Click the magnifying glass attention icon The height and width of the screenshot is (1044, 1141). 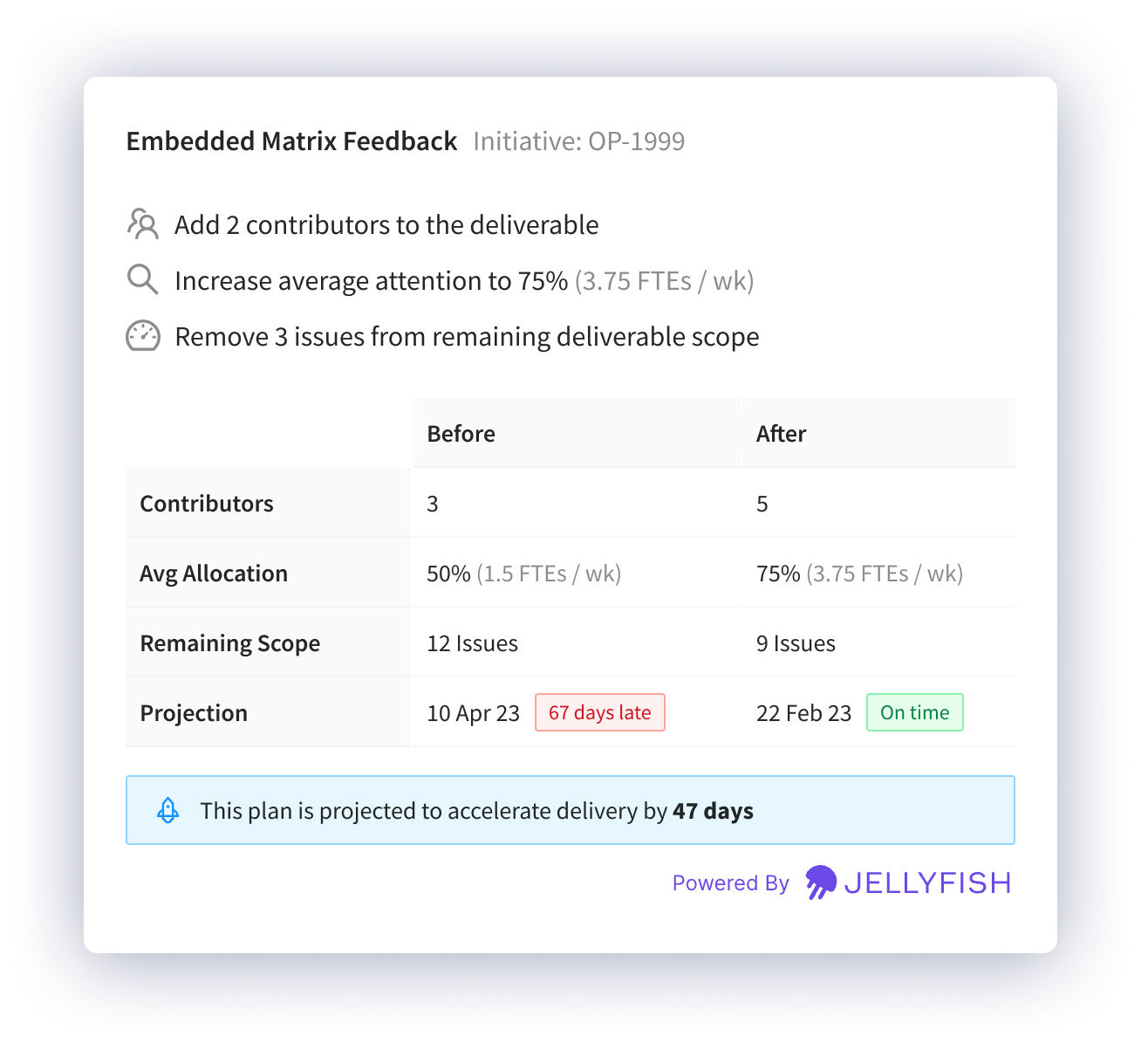143,279
